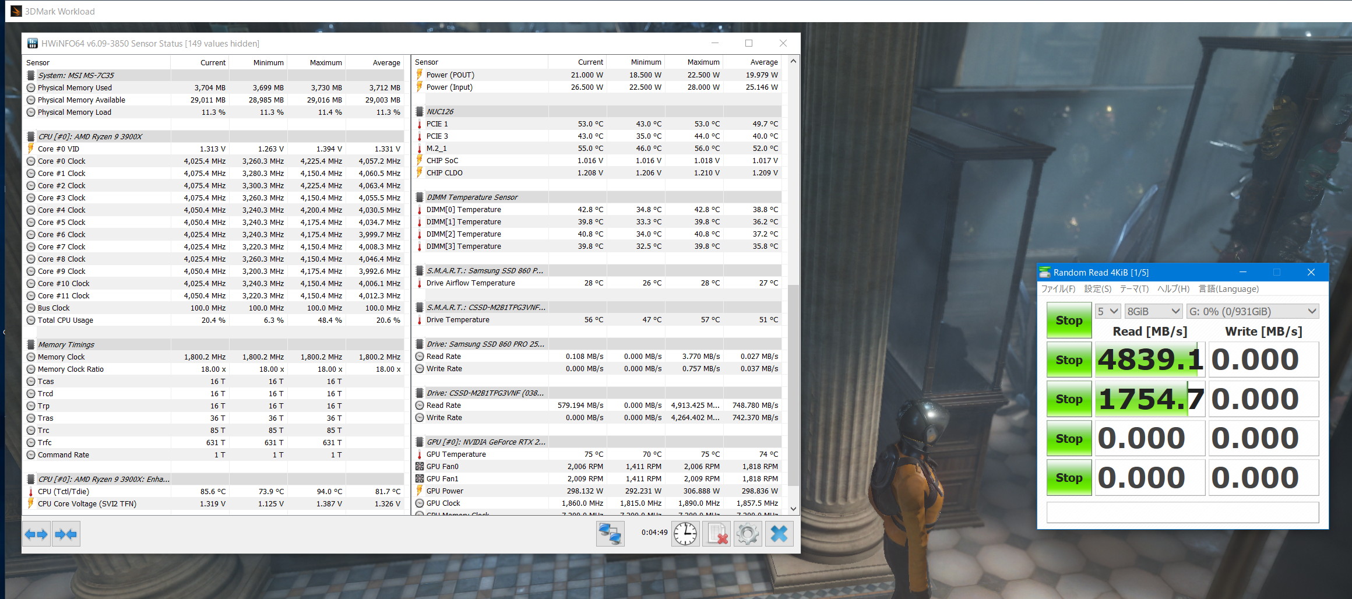This screenshot has height=599, width=1352.
Task: Select the PCIE 1 temperature row
Action: [597, 124]
